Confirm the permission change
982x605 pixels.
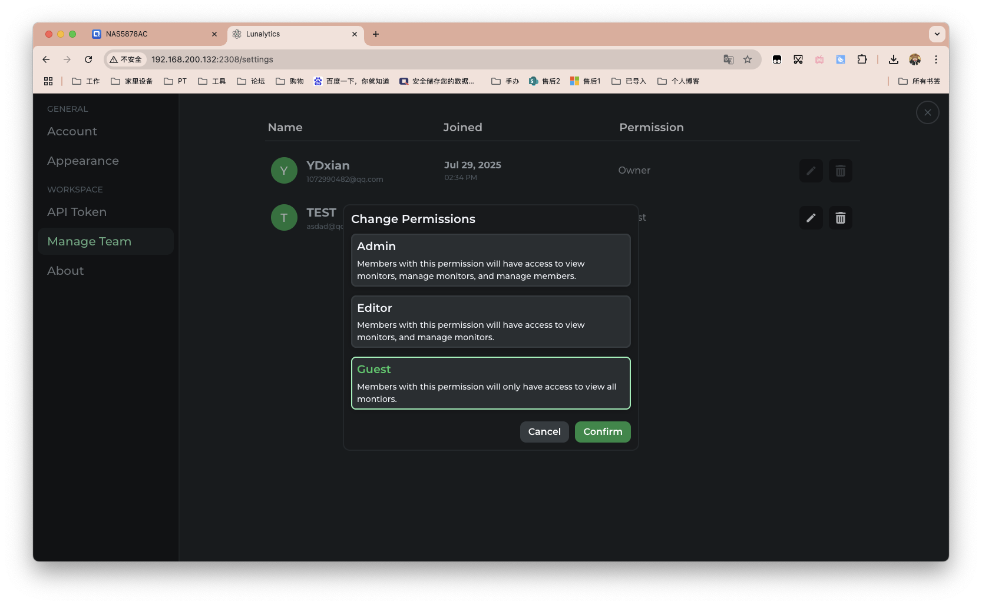pyautogui.click(x=602, y=431)
